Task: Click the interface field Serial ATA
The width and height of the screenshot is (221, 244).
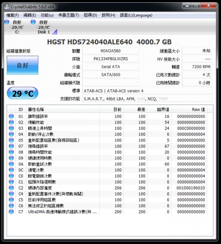Action: point(110,67)
